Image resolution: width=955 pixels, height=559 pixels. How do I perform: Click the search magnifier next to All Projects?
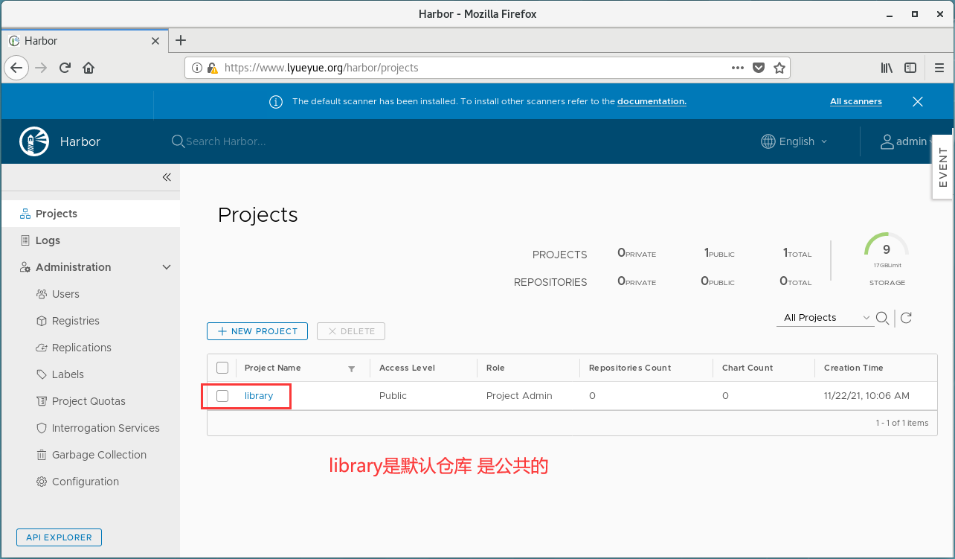pyautogui.click(x=882, y=318)
